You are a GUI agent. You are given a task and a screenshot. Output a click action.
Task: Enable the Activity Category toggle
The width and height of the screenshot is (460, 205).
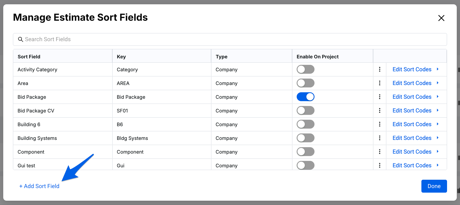pyautogui.click(x=305, y=69)
